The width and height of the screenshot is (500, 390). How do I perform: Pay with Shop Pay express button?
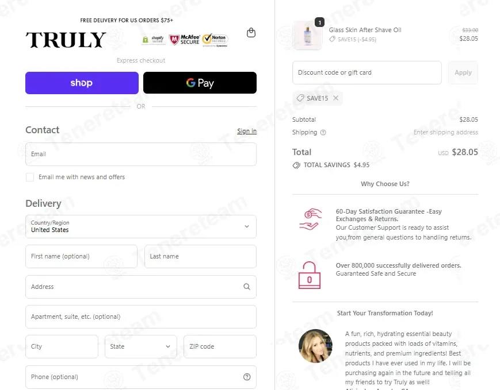coord(82,83)
